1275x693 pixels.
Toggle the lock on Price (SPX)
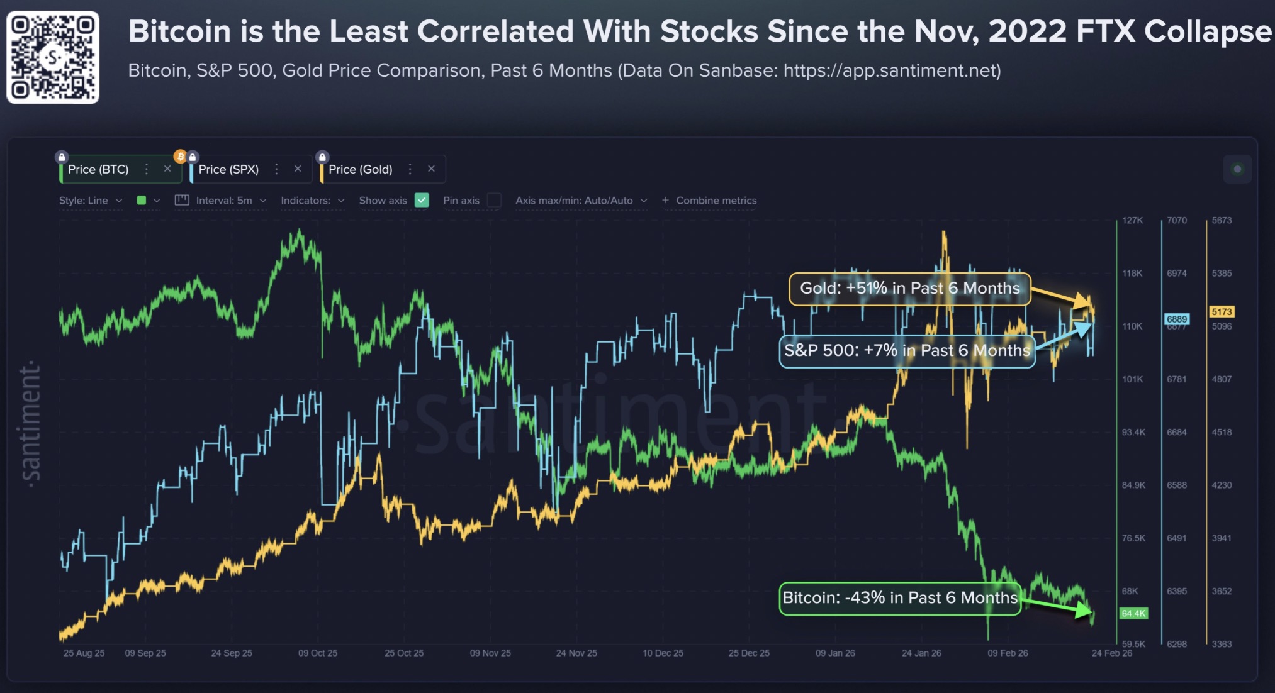[192, 157]
